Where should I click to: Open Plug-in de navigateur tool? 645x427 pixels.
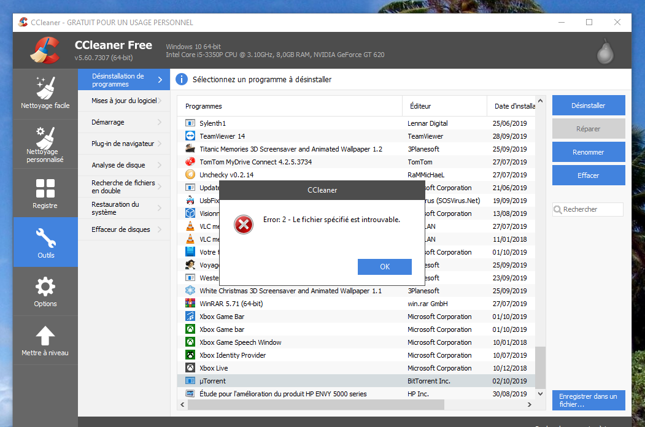[x=124, y=144]
